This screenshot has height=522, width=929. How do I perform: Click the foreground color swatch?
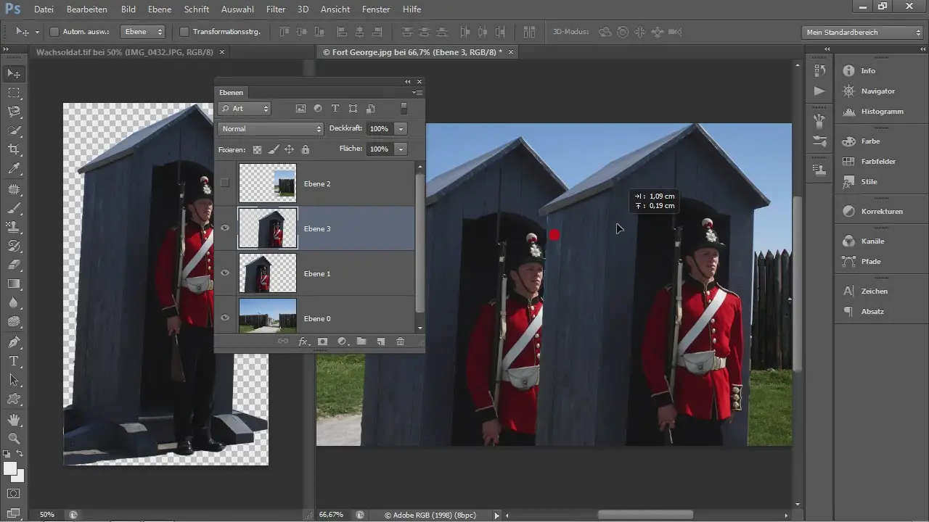[x=10, y=468]
